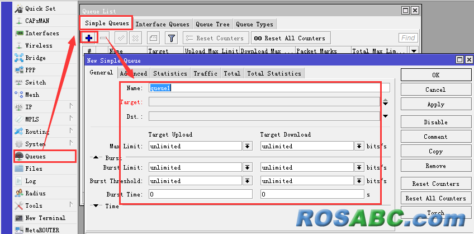This screenshot has width=474, height=234.
Task: Open the Statistics tab
Action: [170, 73]
